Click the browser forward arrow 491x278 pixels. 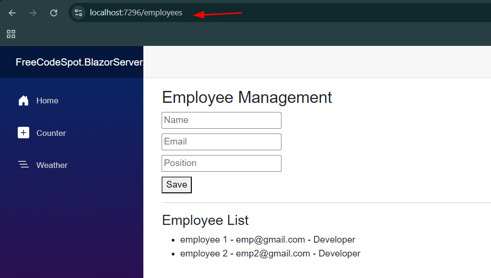pos(33,13)
